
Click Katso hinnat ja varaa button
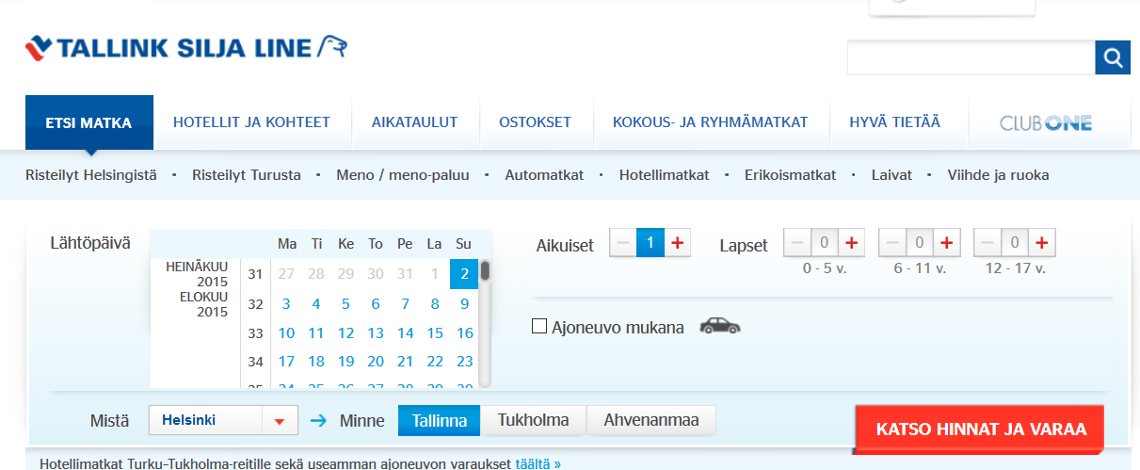981,429
